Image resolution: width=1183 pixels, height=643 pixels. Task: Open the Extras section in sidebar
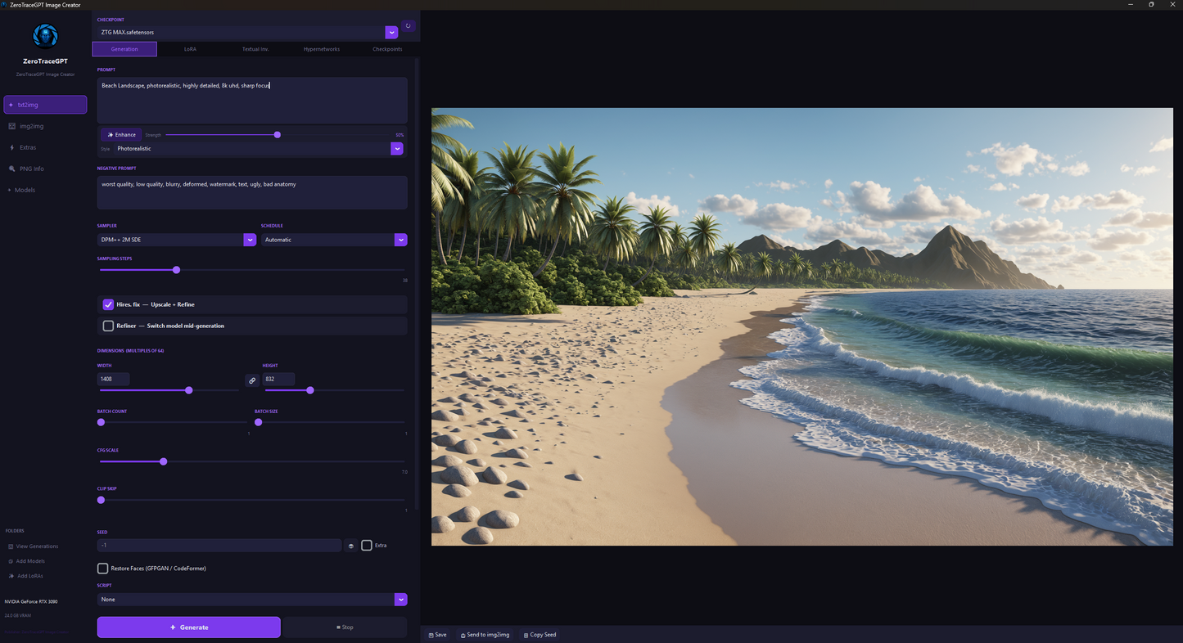45,147
